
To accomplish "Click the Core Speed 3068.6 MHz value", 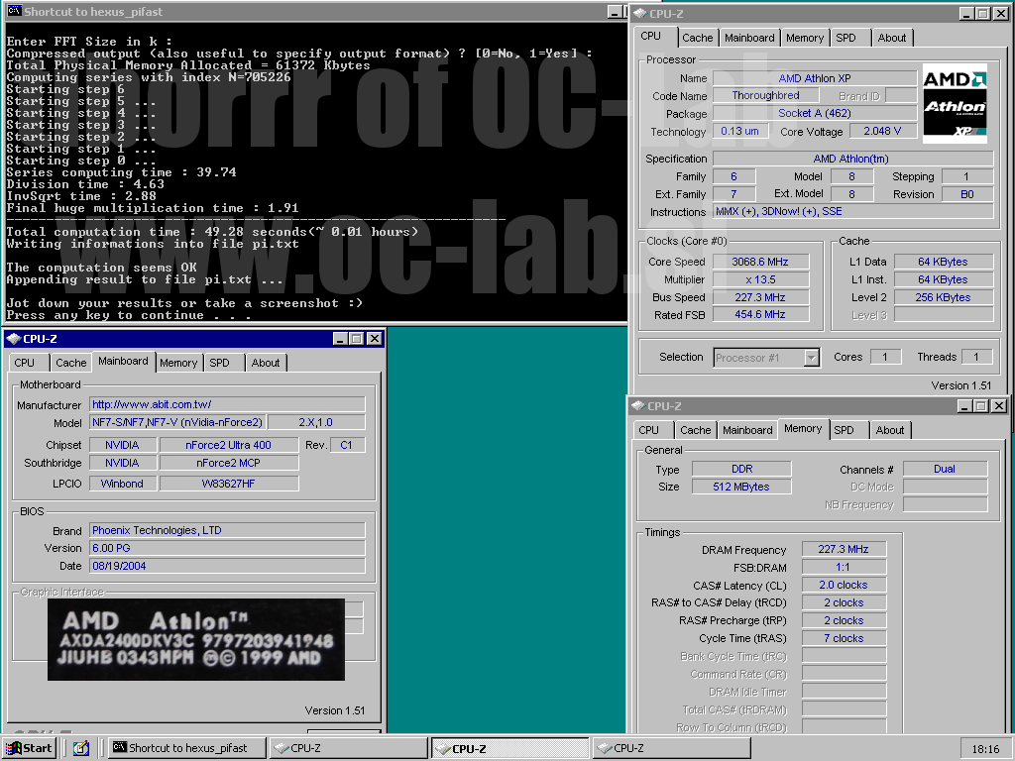I will (x=760, y=262).
